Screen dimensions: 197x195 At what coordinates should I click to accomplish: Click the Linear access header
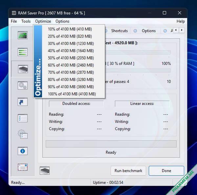click(x=142, y=104)
